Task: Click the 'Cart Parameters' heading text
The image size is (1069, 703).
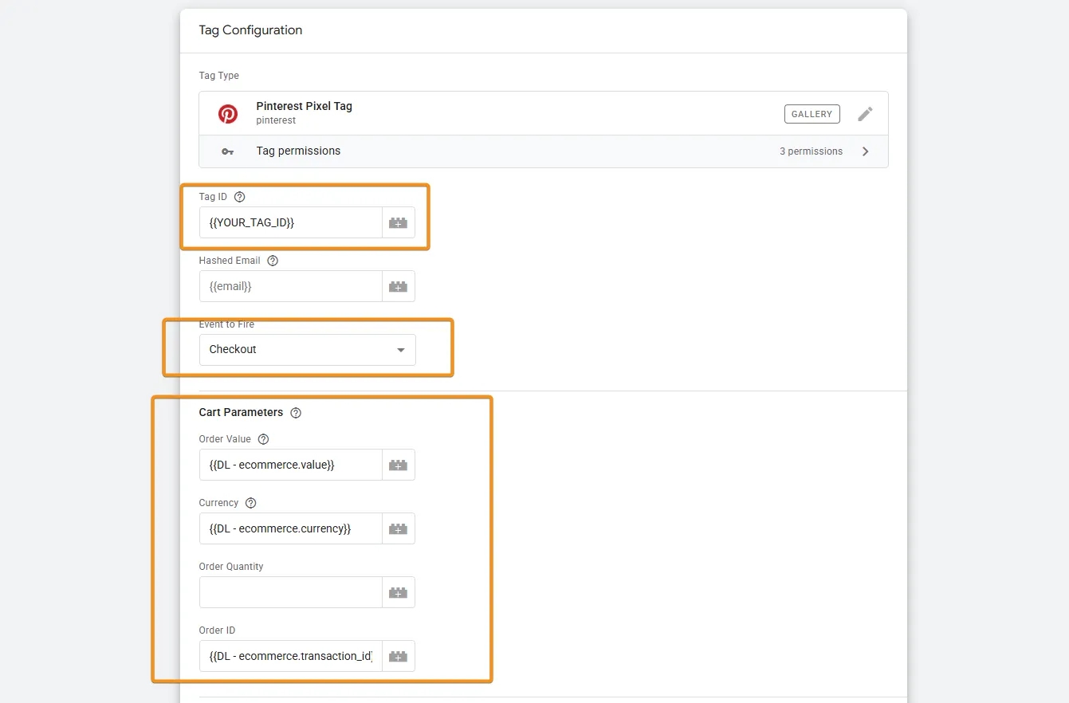Action: pyautogui.click(x=241, y=413)
